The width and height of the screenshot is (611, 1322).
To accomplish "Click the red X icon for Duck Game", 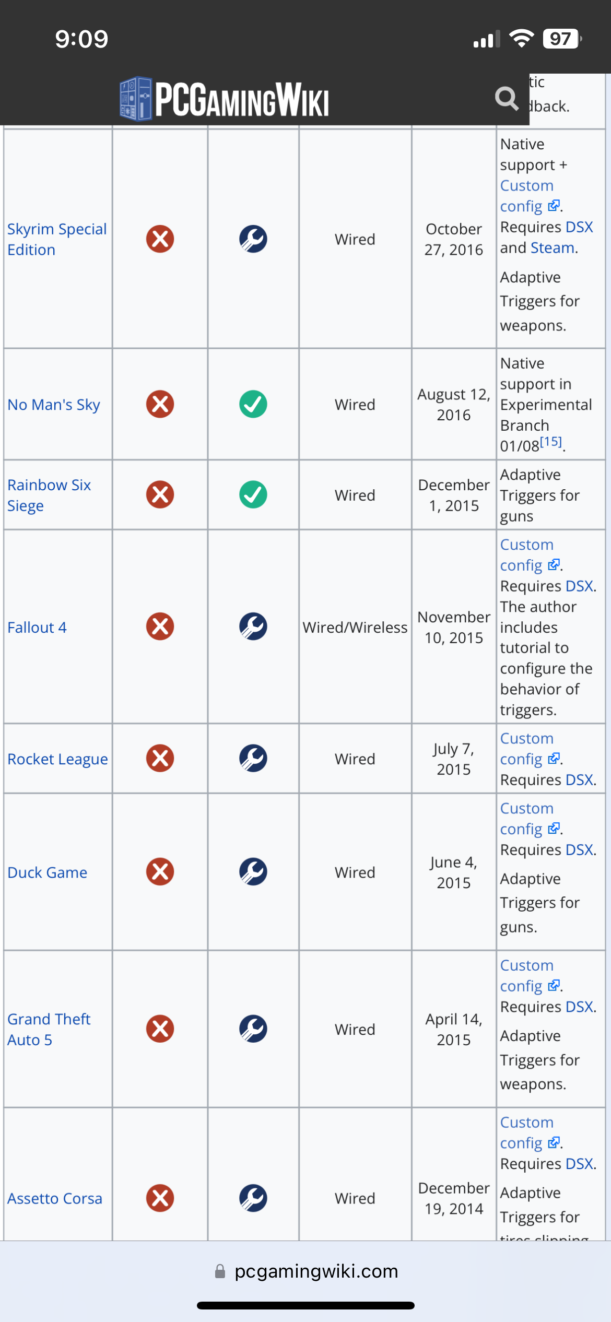I will pyautogui.click(x=160, y=871).
